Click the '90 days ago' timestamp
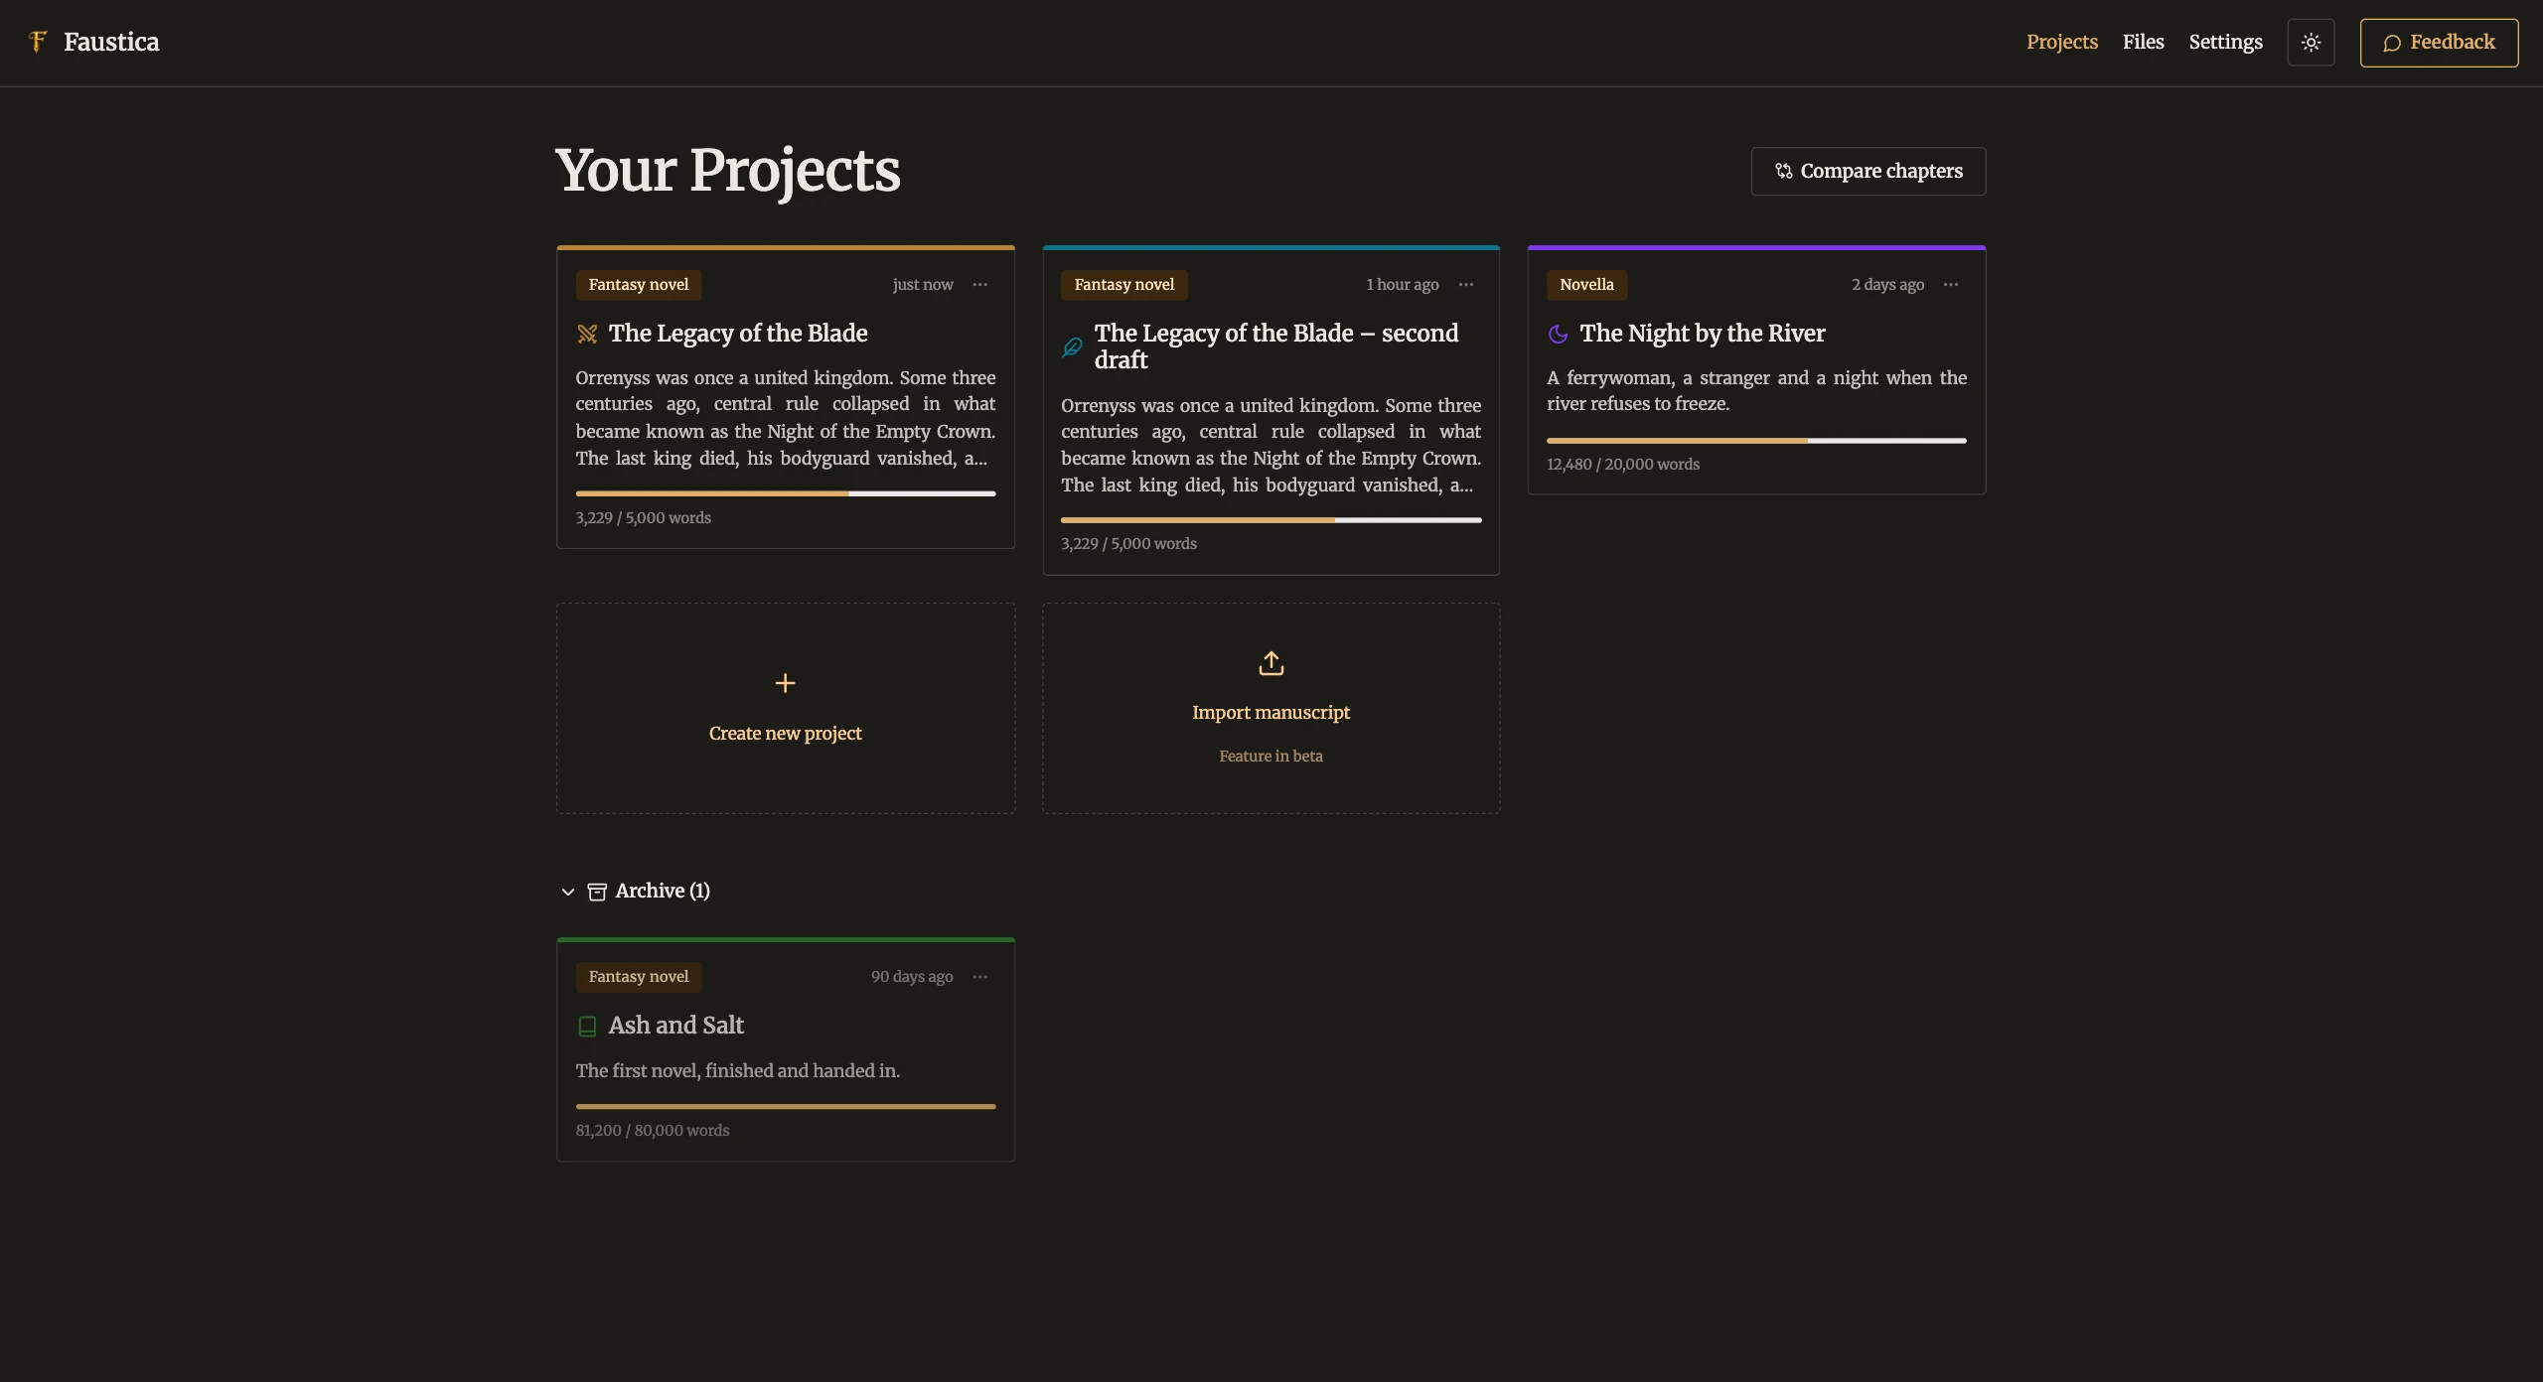 pos(912,977)
